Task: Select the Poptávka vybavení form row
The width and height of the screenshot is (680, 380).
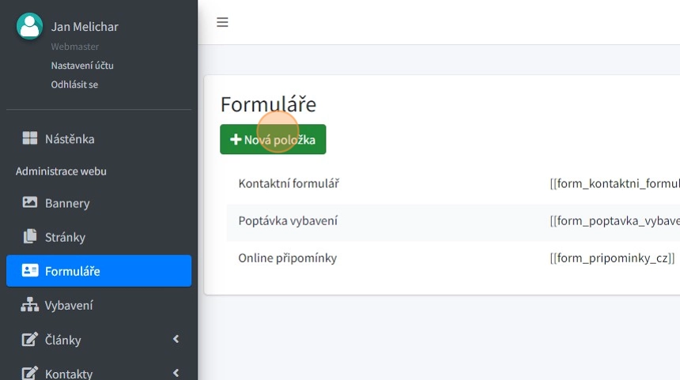Action: coord(288,220)
